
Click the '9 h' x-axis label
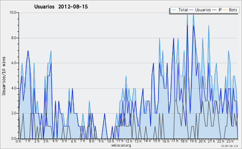[x=101, y=141]
